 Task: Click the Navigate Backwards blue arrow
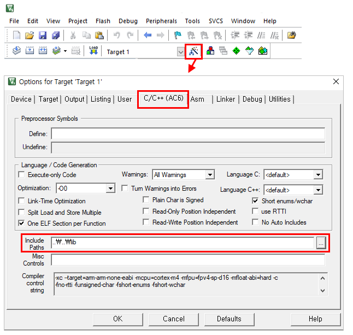[148, 36]
